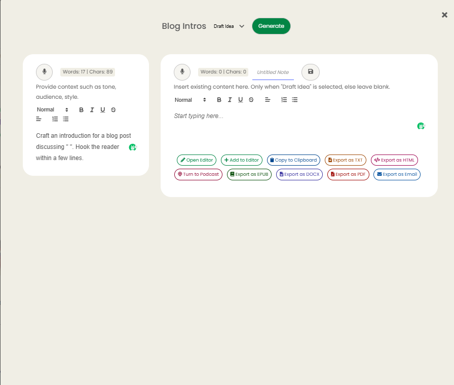454x385 pixels.
Task: Open the Normal heading dropdown in the context editor
Action: (52, 110)
